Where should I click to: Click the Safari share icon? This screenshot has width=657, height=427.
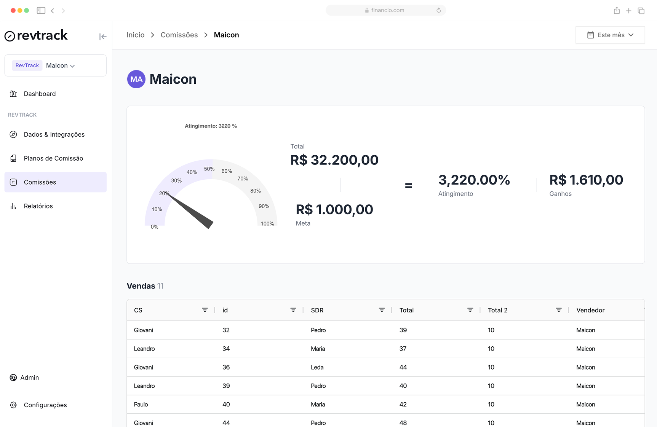[x=617, y=11]
